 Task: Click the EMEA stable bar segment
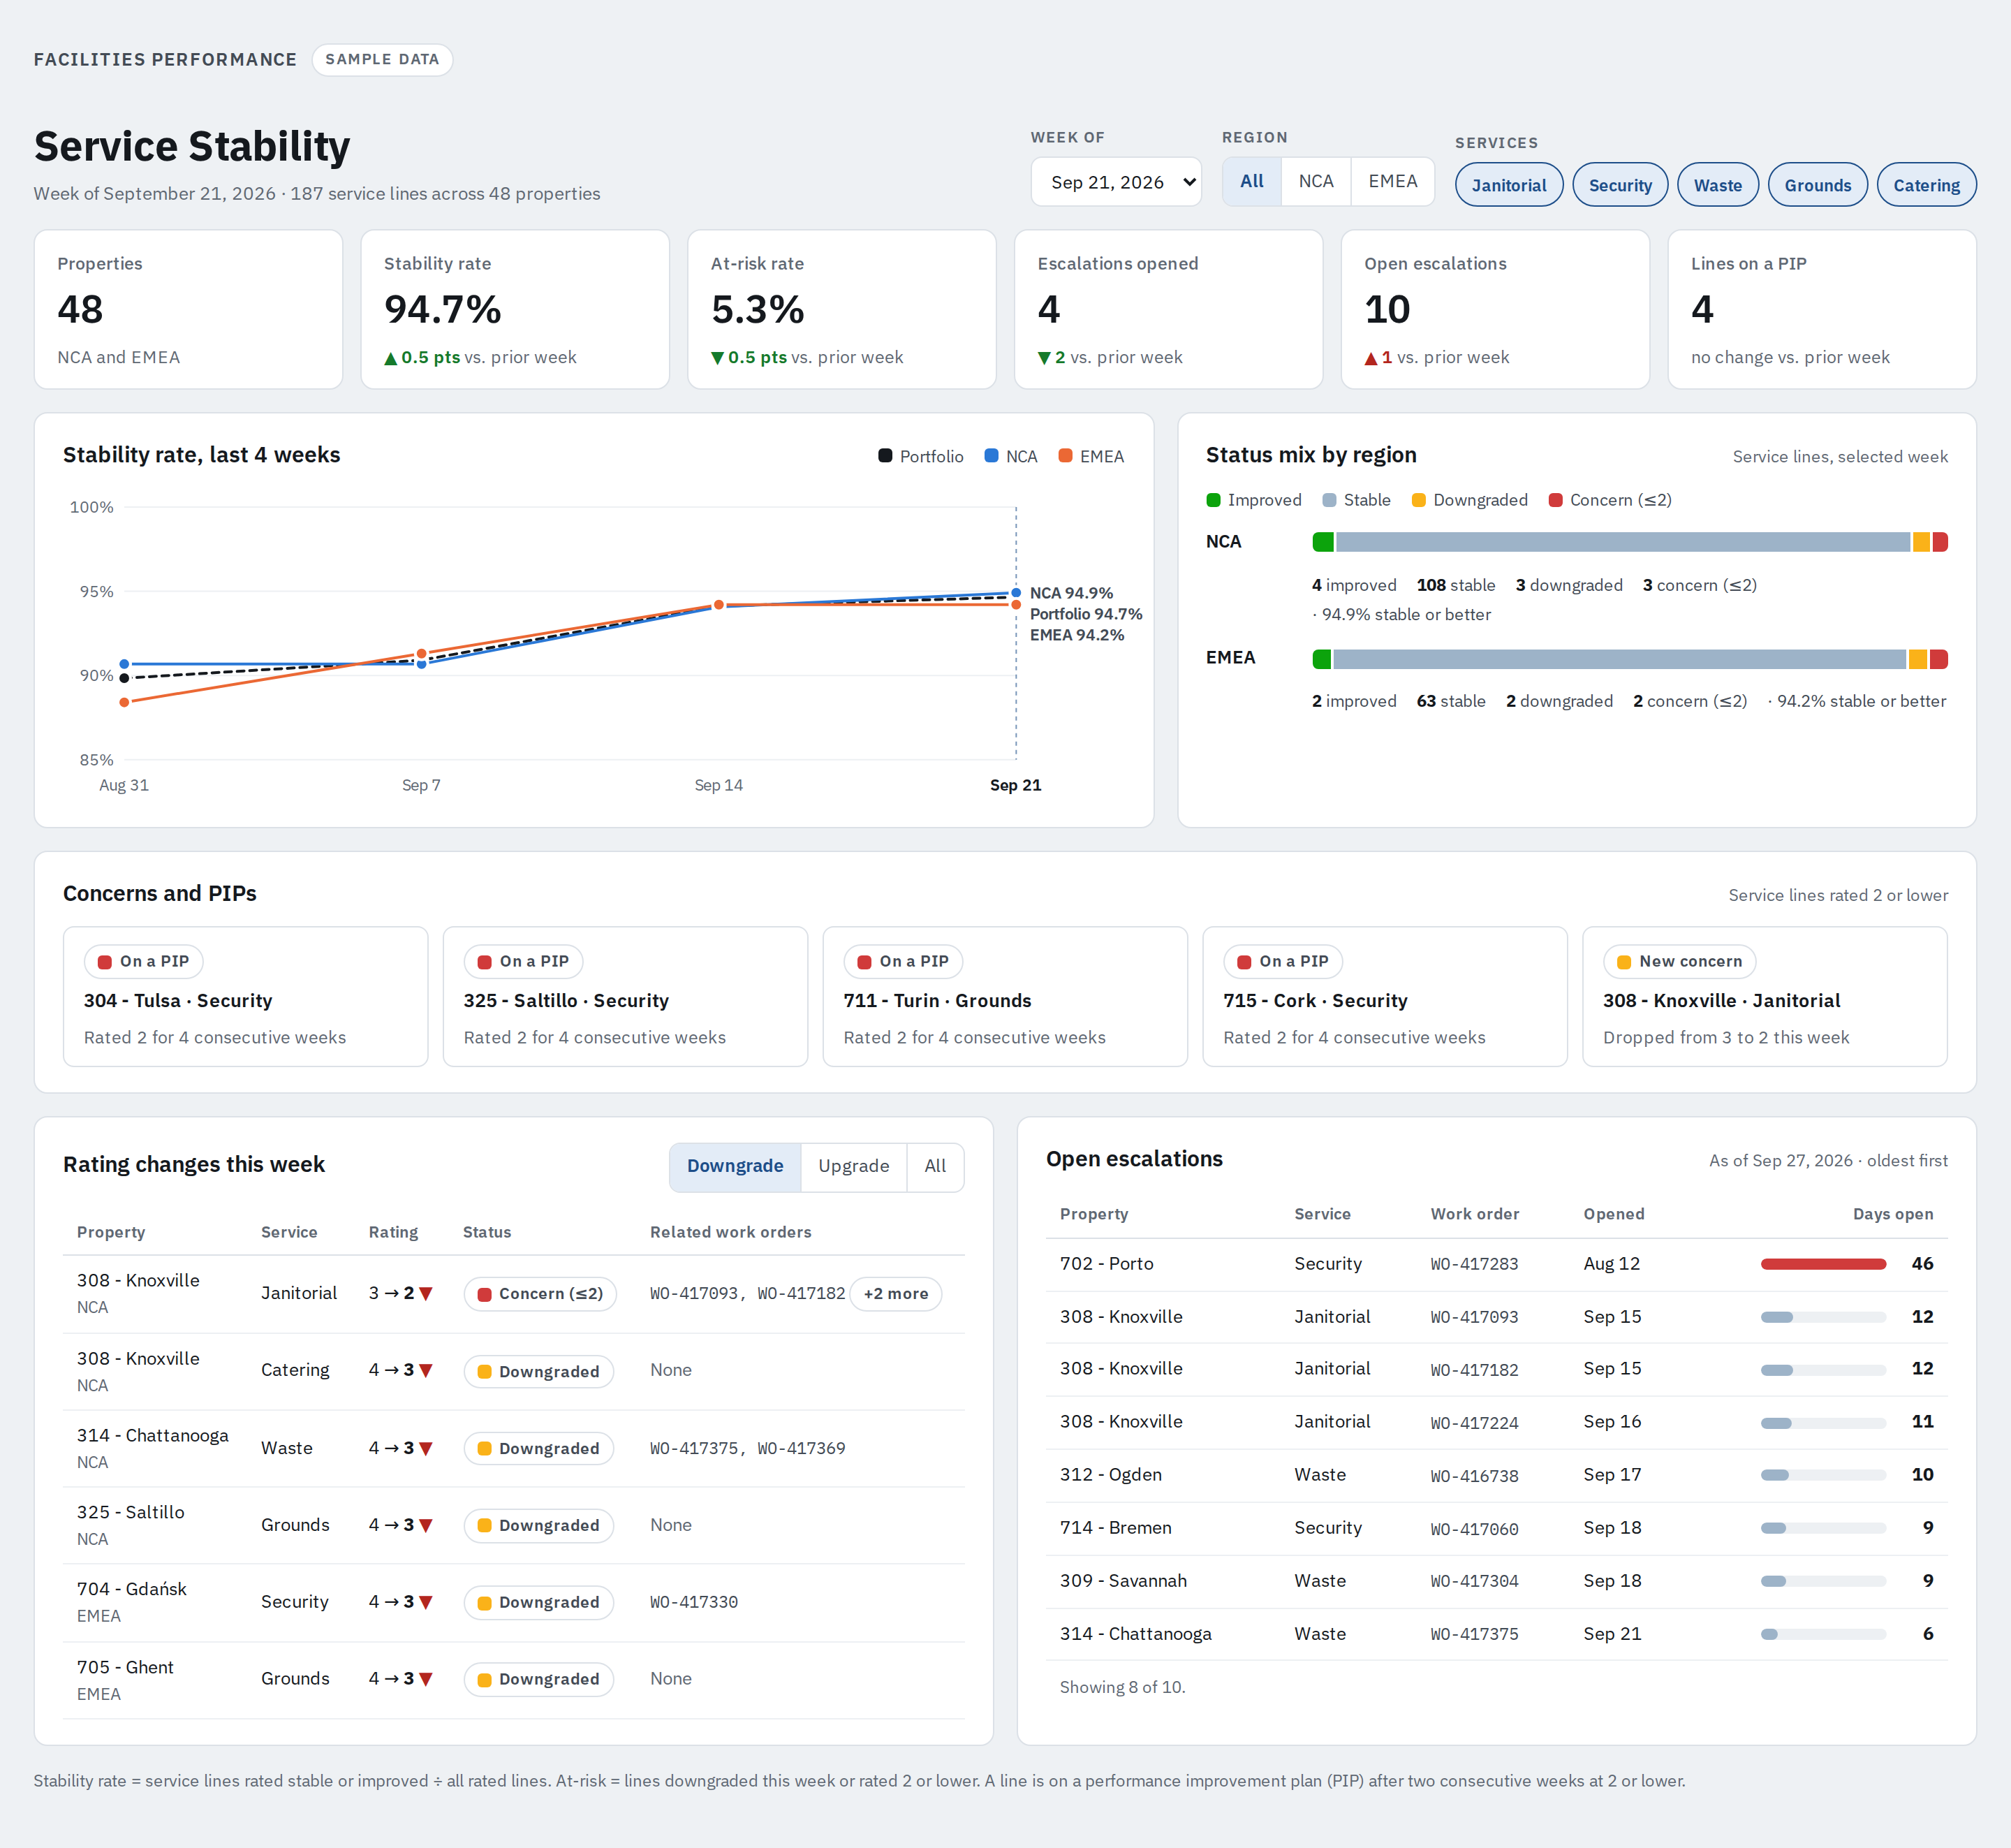point(1619,659)
